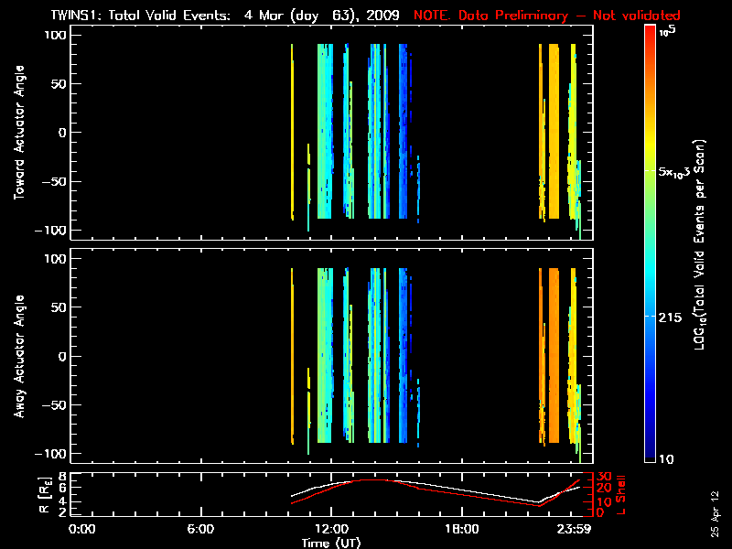Click the thin yellow stripe in the Toward panel
The height and width of the screenshot is (549, 732).
click(292, 133)
